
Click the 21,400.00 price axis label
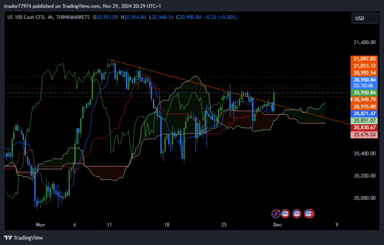pos(364,42)
